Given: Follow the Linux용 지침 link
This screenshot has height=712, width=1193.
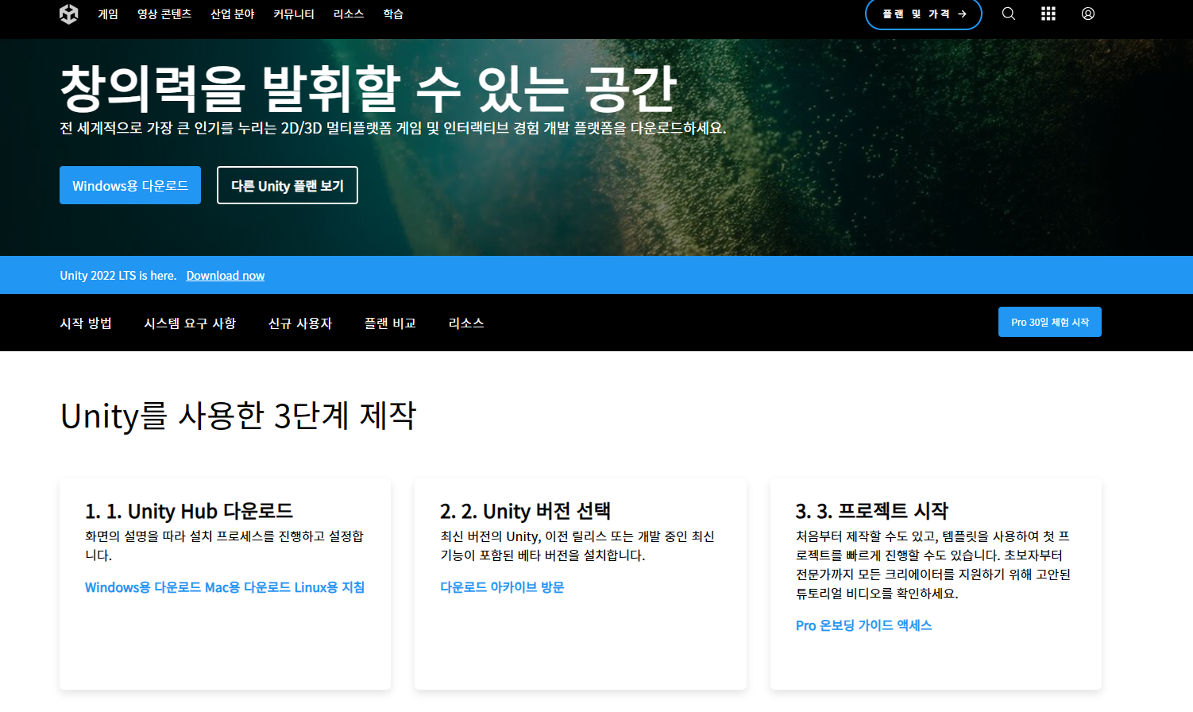Looking at the screenshot, I should point(330,587).
